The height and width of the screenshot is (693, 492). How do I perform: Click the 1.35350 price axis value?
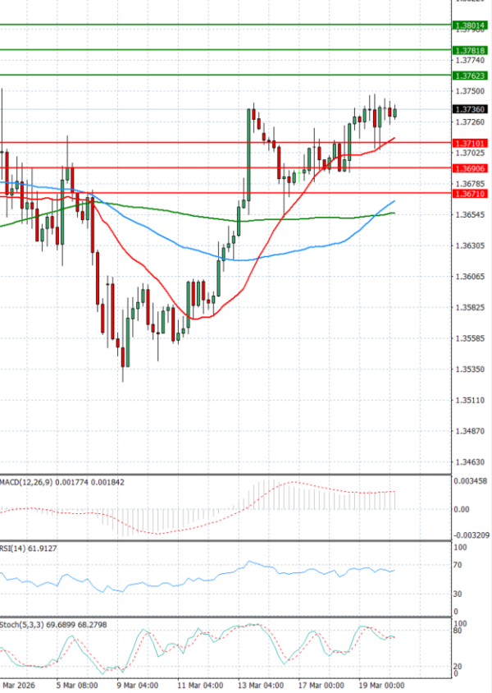click(467, 369)
